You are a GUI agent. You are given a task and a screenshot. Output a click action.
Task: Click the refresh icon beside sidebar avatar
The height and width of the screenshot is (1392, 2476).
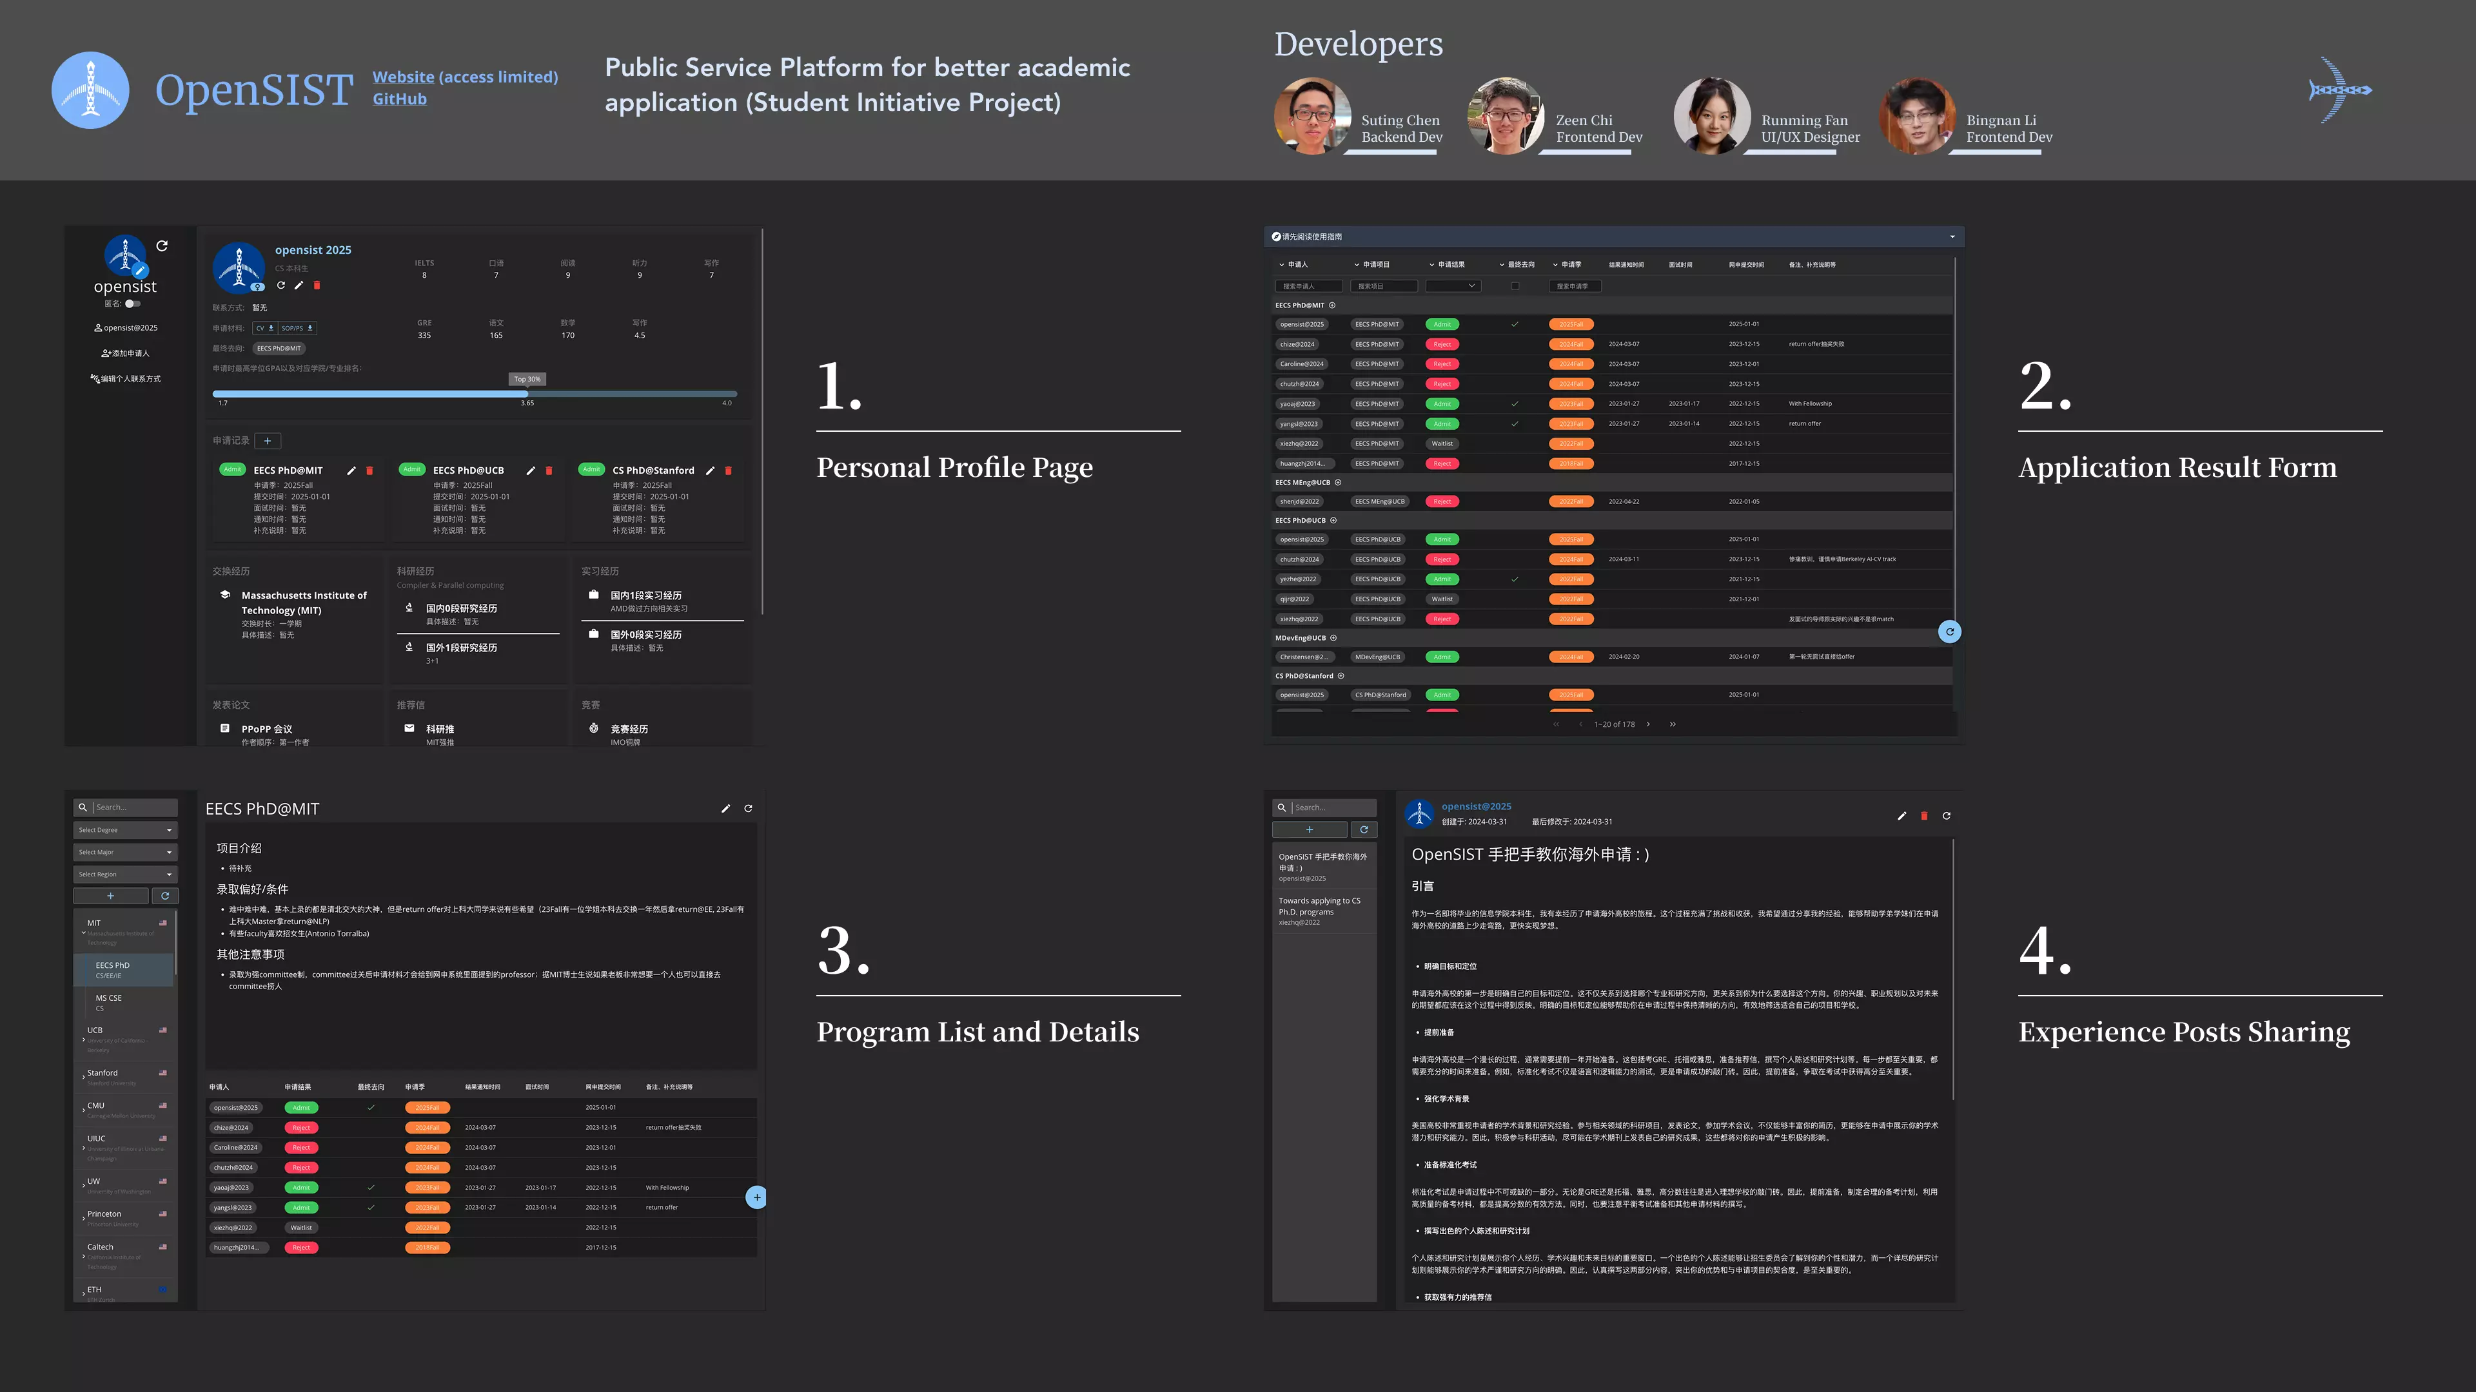click(161, 246)
